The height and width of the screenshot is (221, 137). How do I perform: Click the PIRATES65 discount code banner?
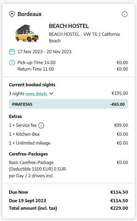[68, 104]
